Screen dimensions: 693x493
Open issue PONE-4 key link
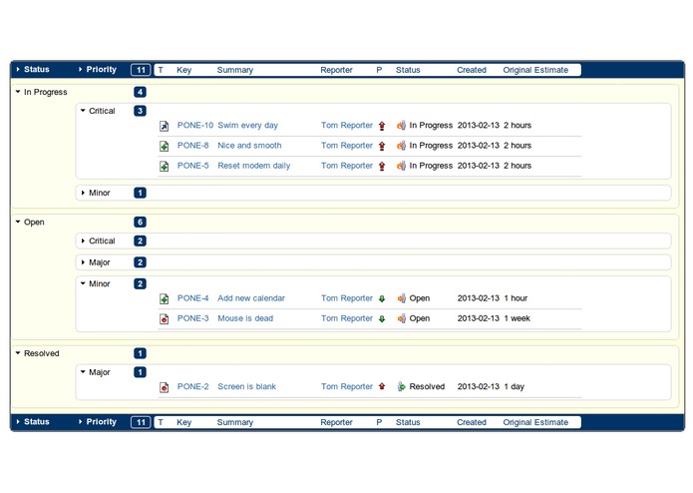tap(192, 298)
